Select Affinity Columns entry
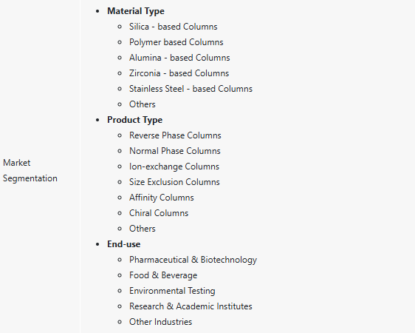This screenshot has height=333, width=415. (x=162, y=198)
